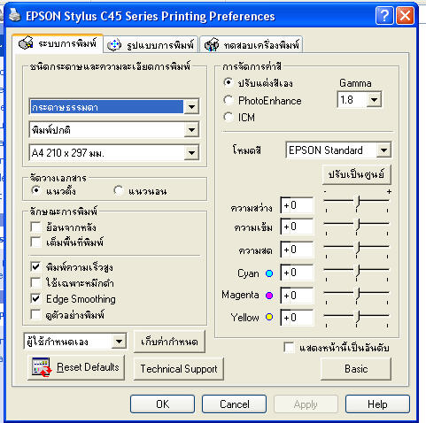
Task: Click the Magenta +0 value field
Action: pos(297,296)
